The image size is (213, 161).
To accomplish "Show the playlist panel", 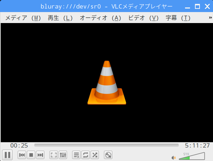I will pos(76,155).
